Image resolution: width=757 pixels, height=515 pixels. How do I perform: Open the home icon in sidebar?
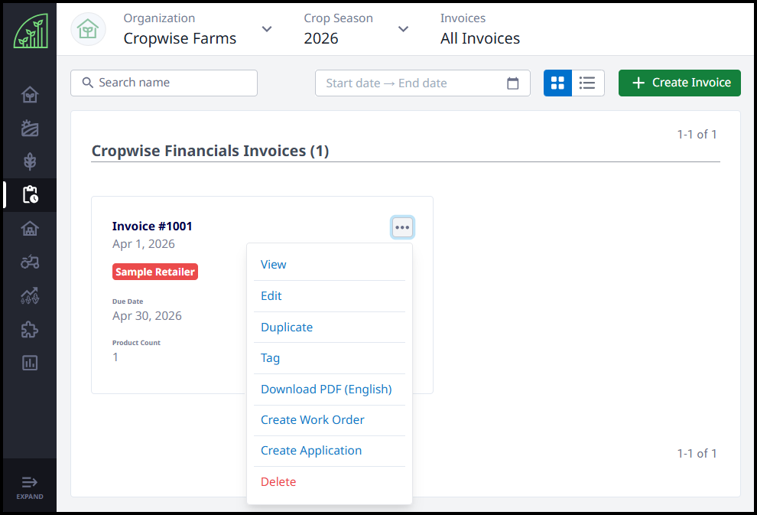[30, 95]
